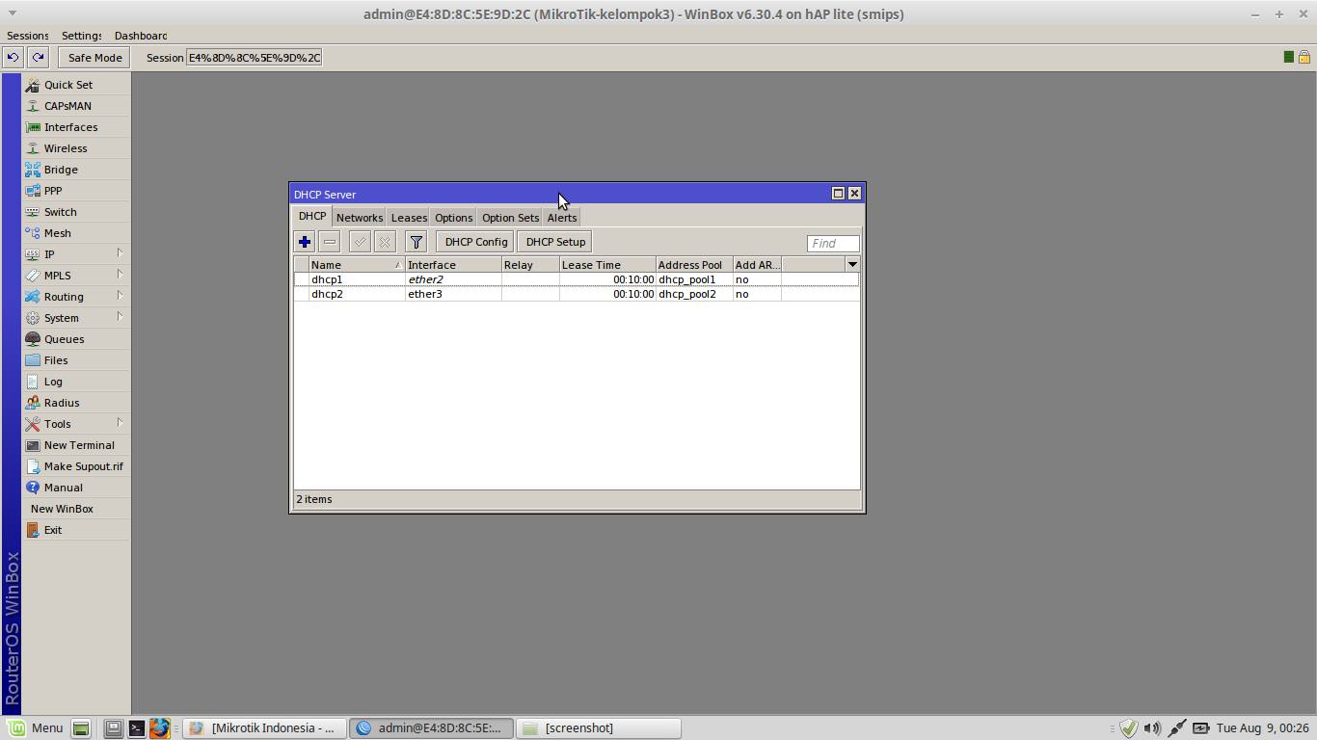Click Make Supout.rif in sidebar
This screenshot has height=740, width=1317.
coord(76,466)
